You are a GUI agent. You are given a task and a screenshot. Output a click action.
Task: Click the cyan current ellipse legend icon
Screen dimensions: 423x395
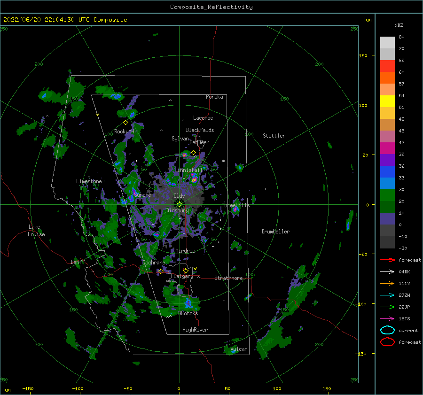coord(387,330)
